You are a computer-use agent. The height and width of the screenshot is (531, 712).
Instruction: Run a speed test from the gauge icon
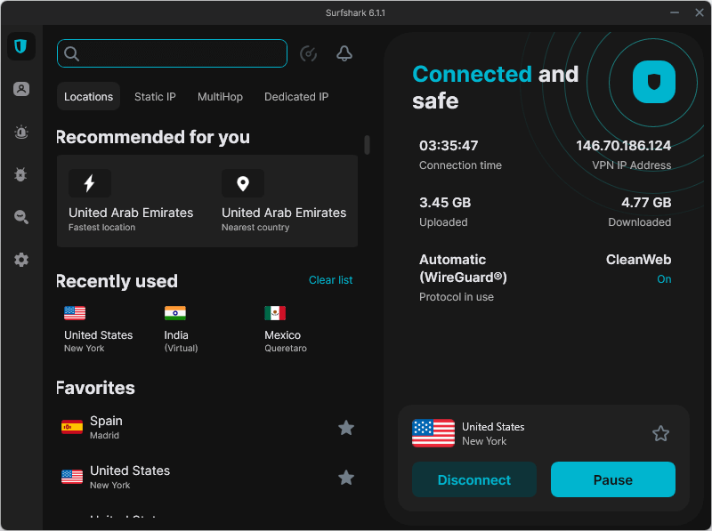308,53
